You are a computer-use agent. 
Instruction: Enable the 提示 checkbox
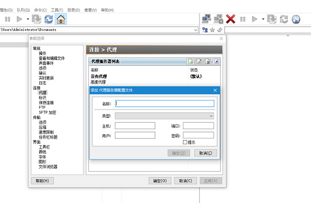[x=185, y=142]
